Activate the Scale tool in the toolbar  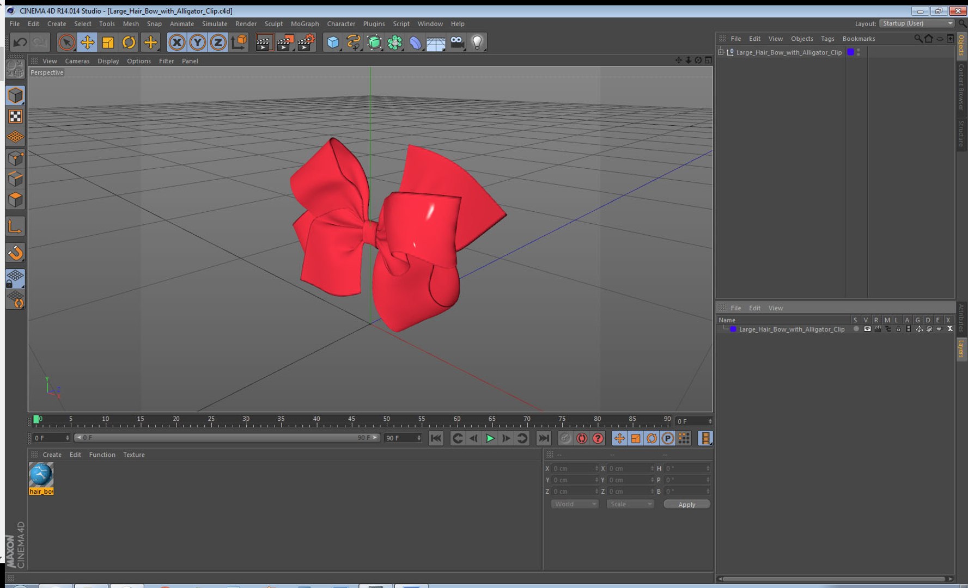pos(108,42)
